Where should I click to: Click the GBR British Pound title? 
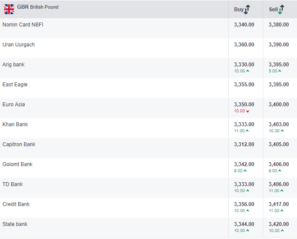[38, 7]
